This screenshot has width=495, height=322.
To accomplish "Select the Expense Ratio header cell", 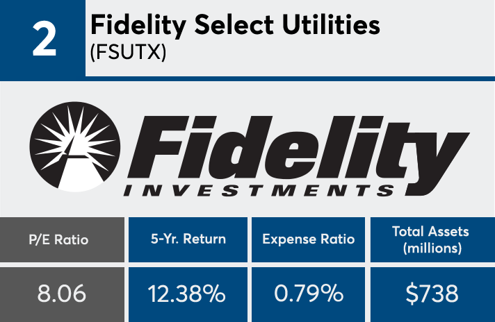I will (x=309, y=240).
